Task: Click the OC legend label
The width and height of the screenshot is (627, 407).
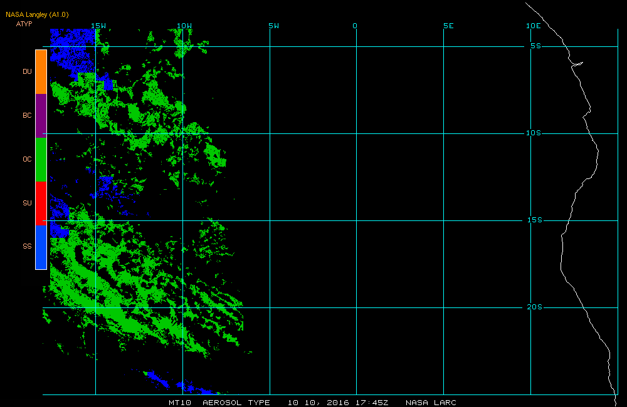Action: coord(27,160)
